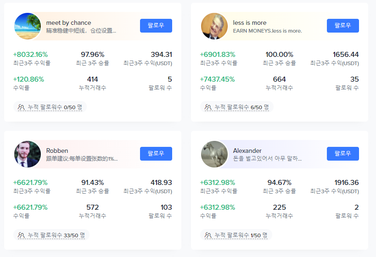Click the 1656.44 USDT profit value

pyautogui.click(x=346, y=55)
